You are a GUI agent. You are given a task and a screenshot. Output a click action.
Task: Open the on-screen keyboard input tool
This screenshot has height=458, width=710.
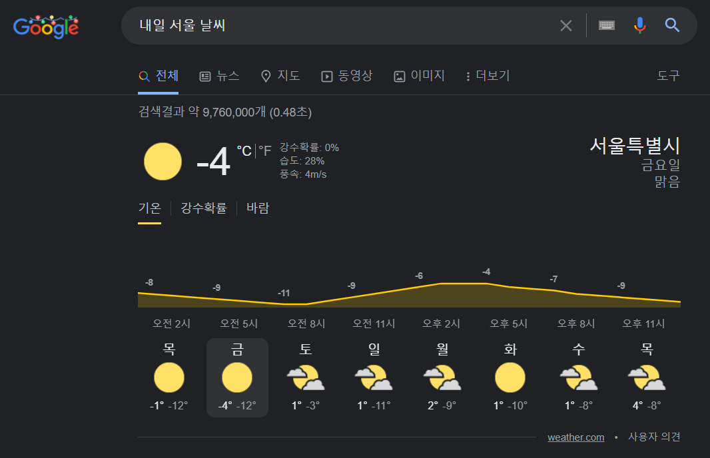tap(606, 26)
